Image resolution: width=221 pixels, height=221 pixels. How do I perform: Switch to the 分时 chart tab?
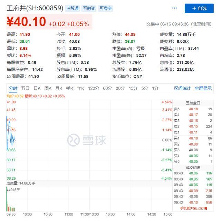(13, 88)
